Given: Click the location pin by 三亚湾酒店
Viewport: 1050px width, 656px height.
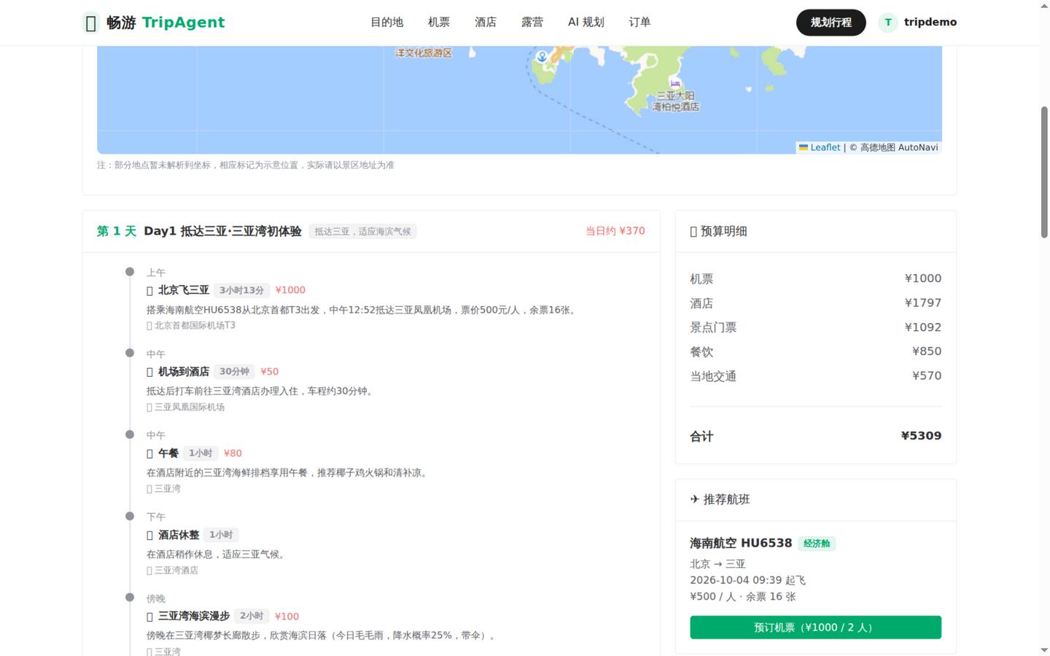Looking at the screenshot, I should click(149, 571).
